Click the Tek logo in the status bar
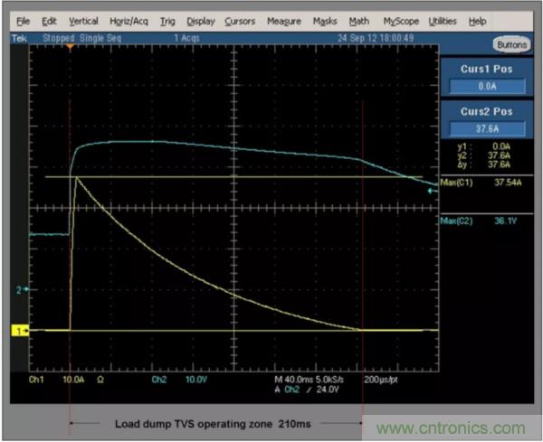Viewport: 543px width, 442px height. click(x=20, y=40)
